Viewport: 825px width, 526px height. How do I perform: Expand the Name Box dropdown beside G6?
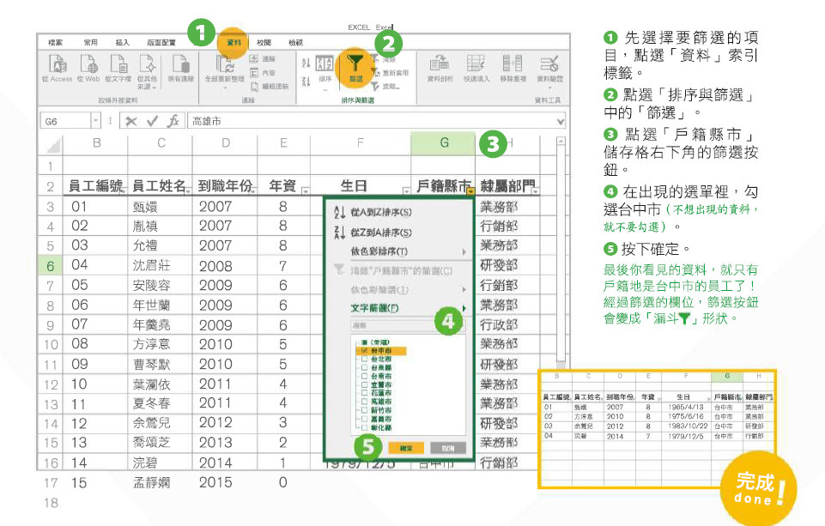96,121
